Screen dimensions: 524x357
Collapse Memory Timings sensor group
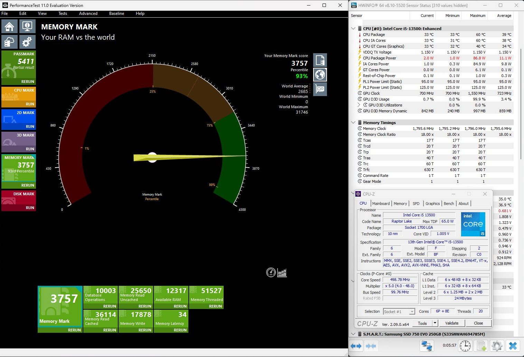click(353, 122)
